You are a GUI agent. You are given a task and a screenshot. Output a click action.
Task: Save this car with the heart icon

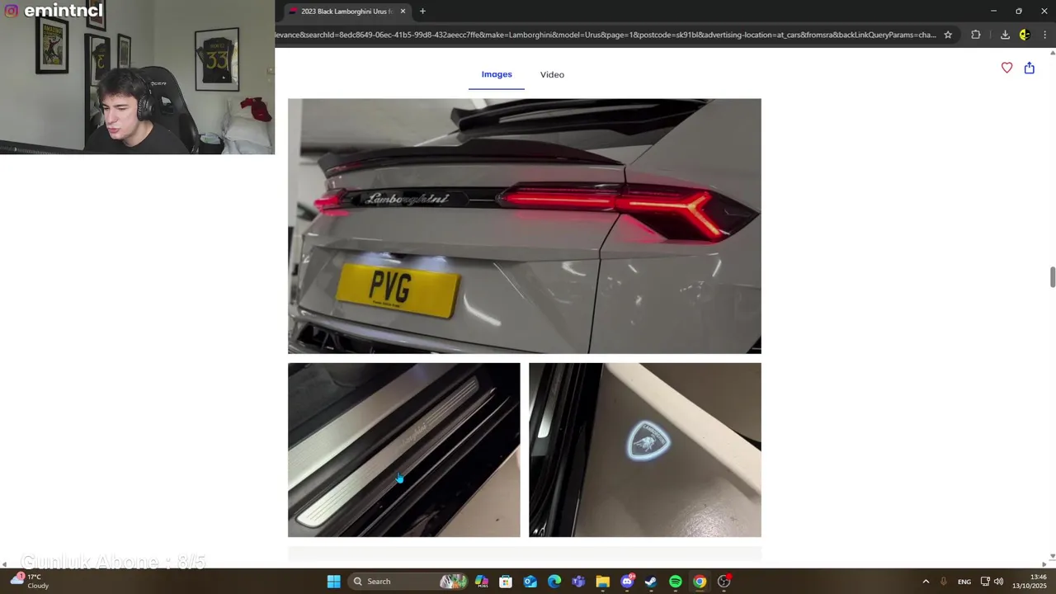(x=1006, y=68)
